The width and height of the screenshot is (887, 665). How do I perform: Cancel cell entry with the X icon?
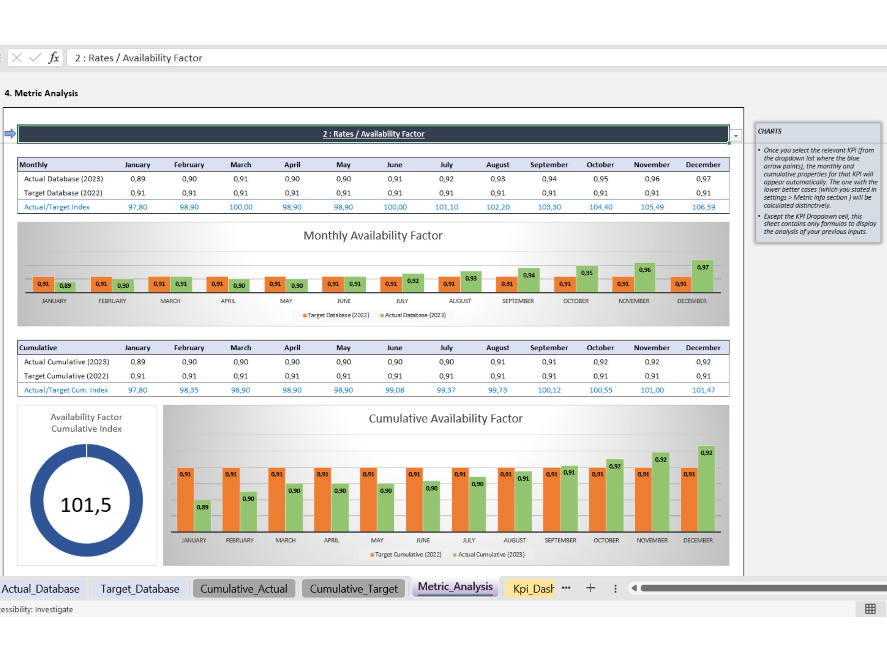click(x=17, y=58)
